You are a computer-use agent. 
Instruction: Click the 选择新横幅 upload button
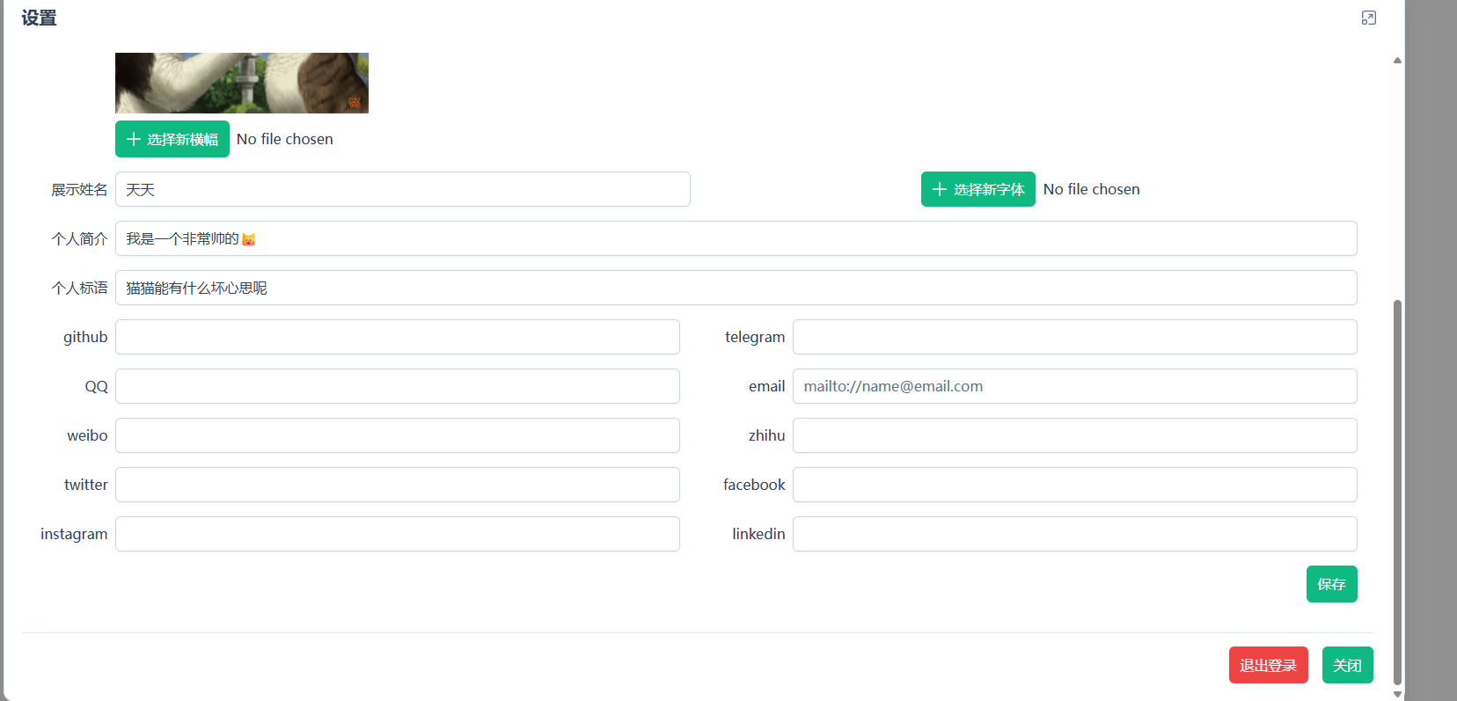coord(172,139)
